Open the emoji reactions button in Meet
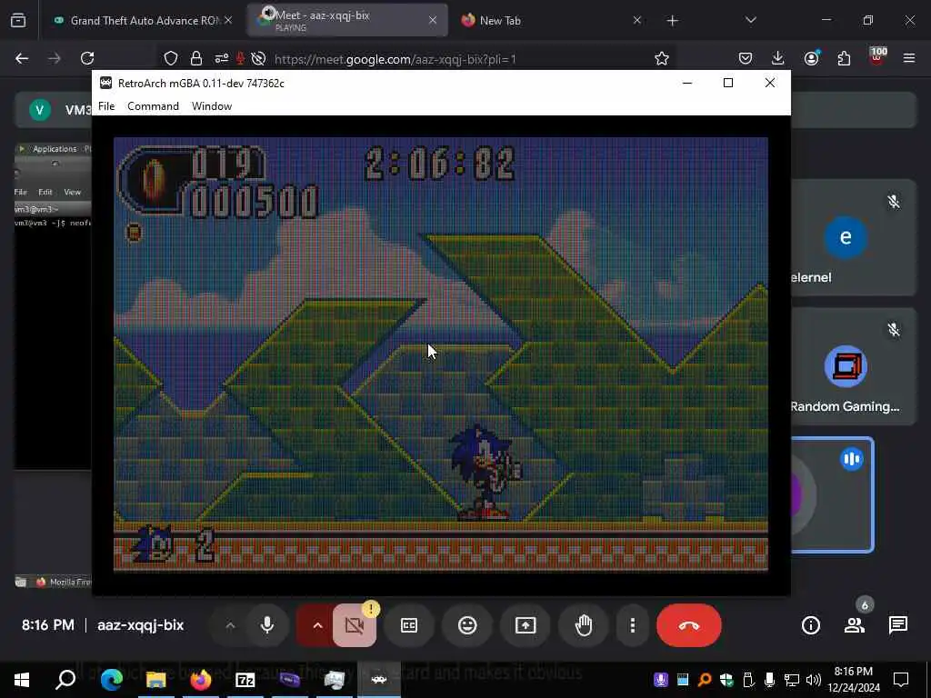Screen dimensions: 931x698 point(467,625)
